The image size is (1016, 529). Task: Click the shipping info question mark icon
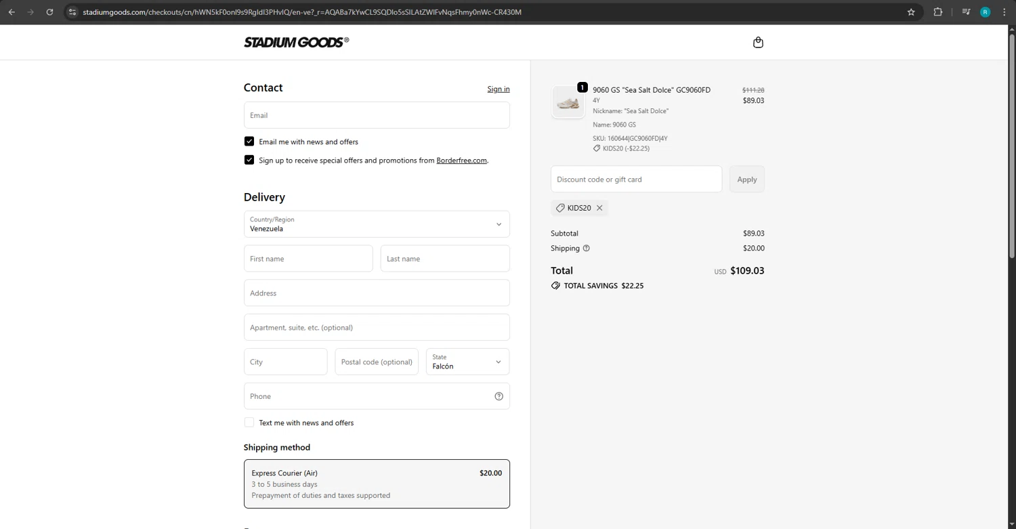tap(587, 248)
